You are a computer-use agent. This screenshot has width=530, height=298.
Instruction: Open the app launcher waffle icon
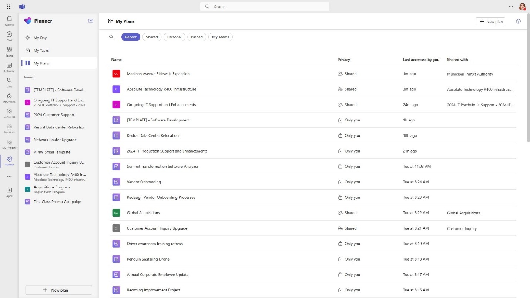pyautogui.click(x=9, y=7)
